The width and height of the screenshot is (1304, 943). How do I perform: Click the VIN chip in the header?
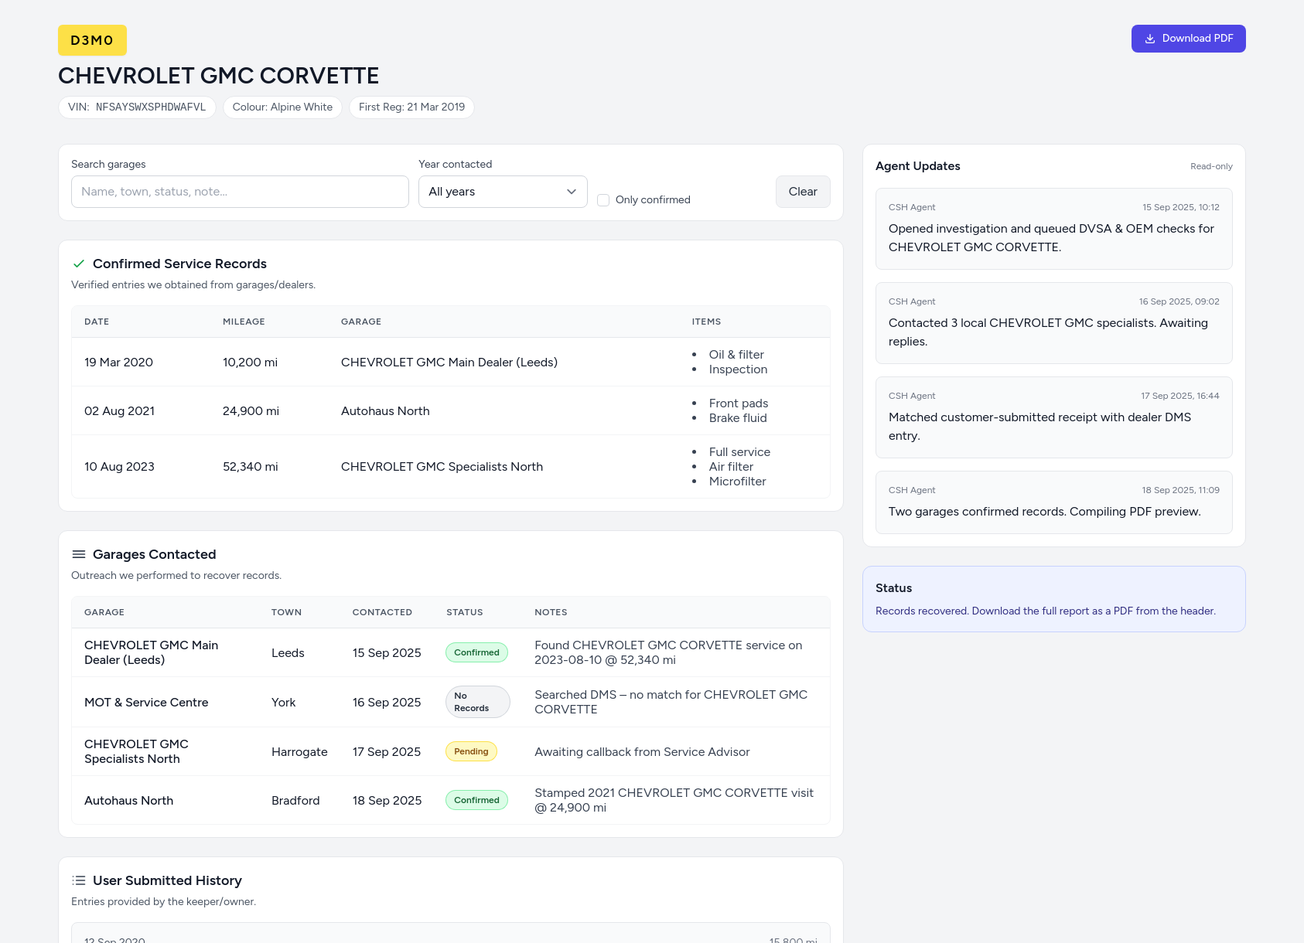137,107
